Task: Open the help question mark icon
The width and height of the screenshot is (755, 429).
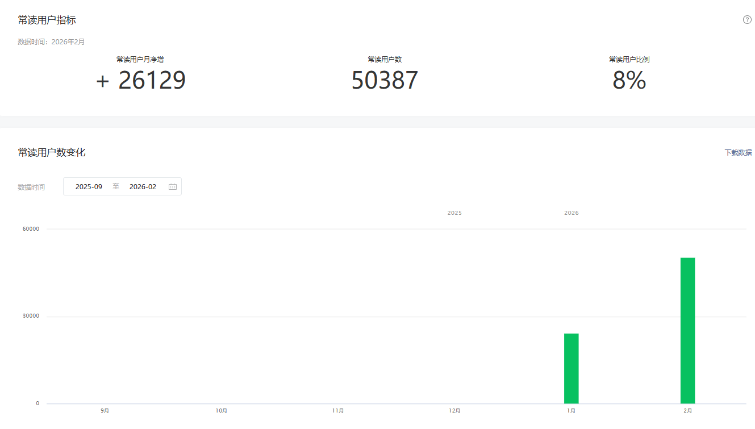Action: [x=747, y=20]
